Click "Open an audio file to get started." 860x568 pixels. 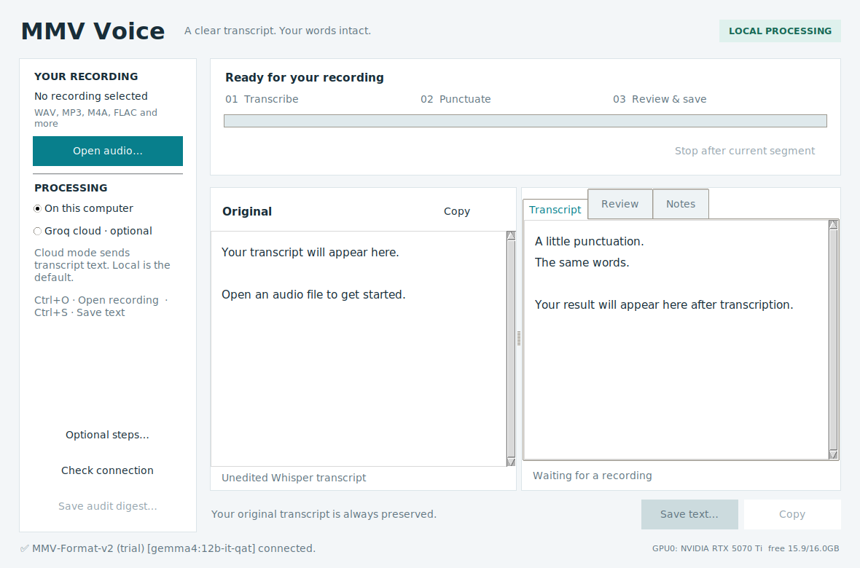point(313,294)
